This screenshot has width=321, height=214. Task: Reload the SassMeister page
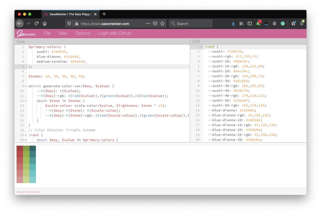click(x=37, y=24)
